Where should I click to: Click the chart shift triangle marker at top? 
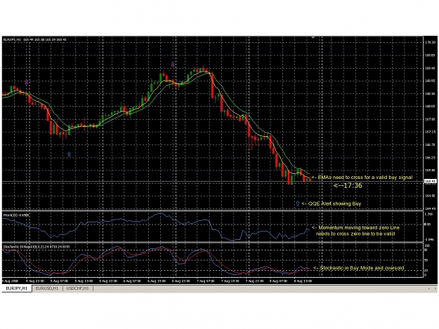313,37
